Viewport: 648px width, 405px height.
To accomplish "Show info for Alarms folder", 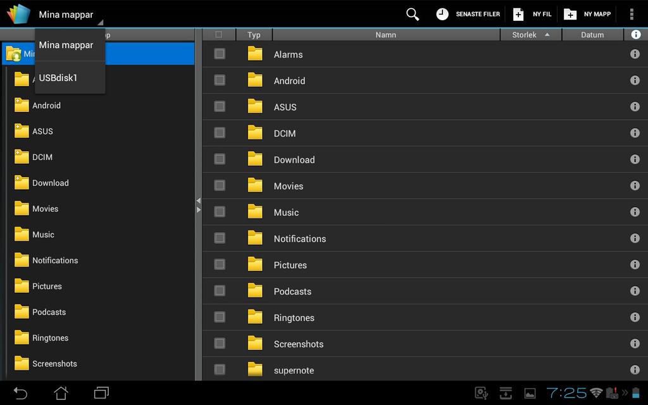I will pyautogui.click(x=635, y=54).
